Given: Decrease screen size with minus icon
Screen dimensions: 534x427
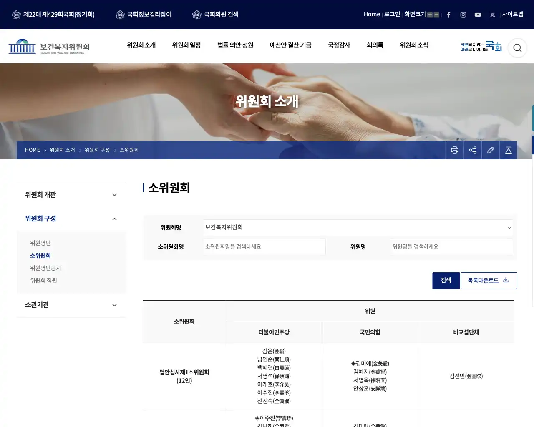Looking at the screenshot, I should (x=436, y=15).
